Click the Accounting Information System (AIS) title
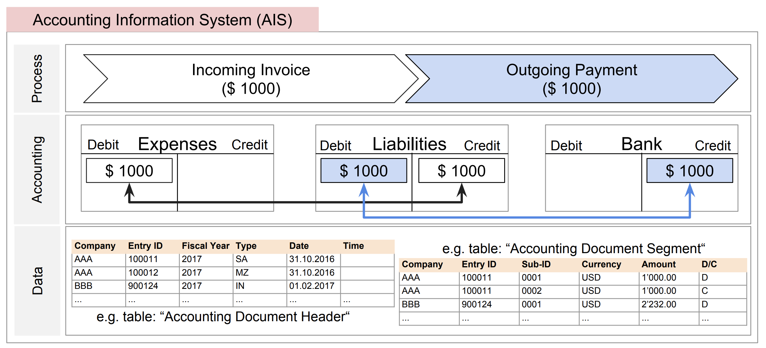Image resolution: width=766 pixels, height=348 pixels. 163,20
